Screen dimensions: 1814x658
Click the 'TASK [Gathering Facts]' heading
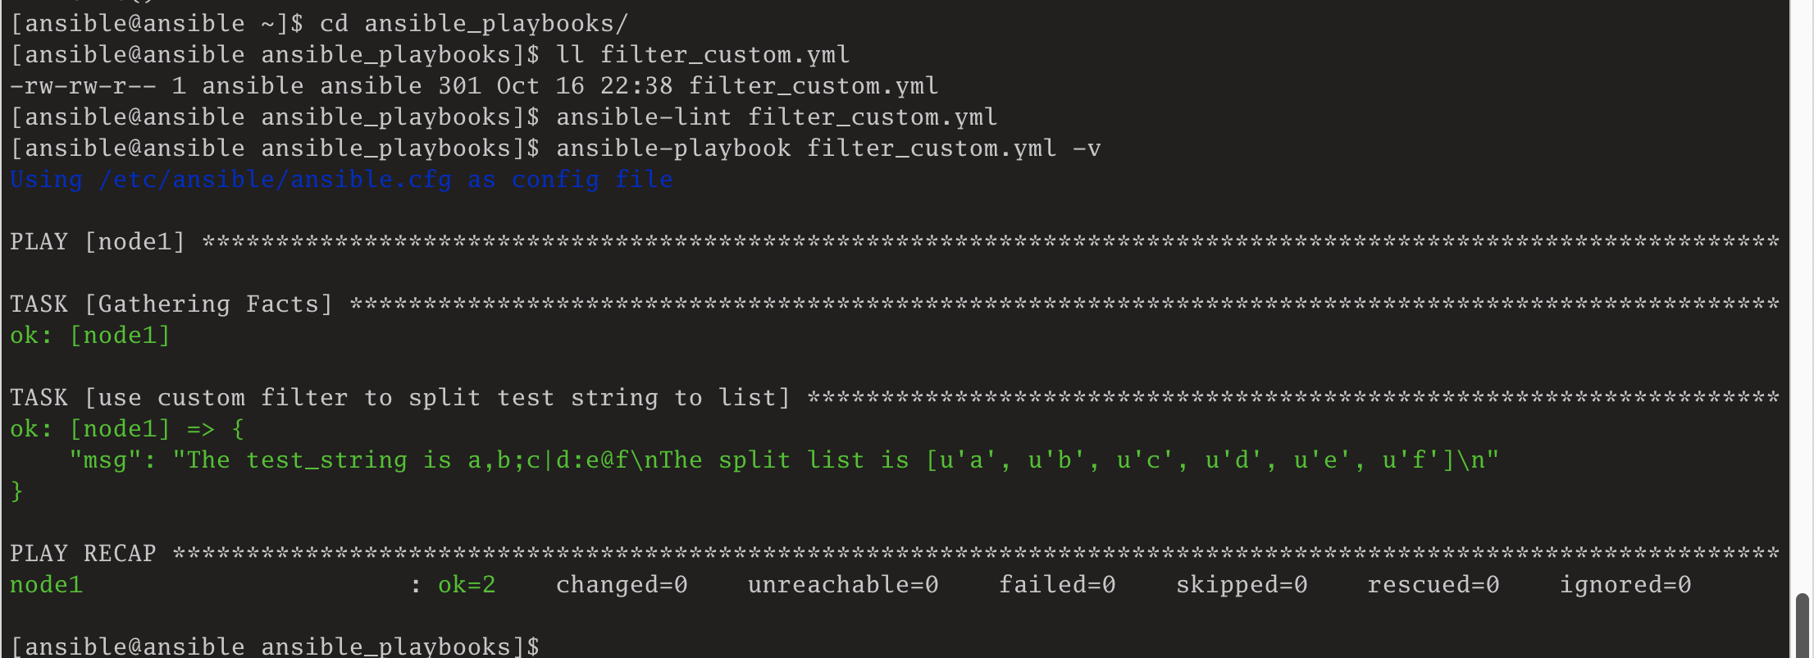tap(171, 304)
